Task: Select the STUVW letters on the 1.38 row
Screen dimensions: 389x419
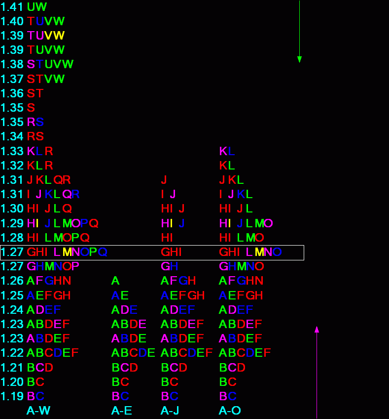Action: (x=50, y=64)
